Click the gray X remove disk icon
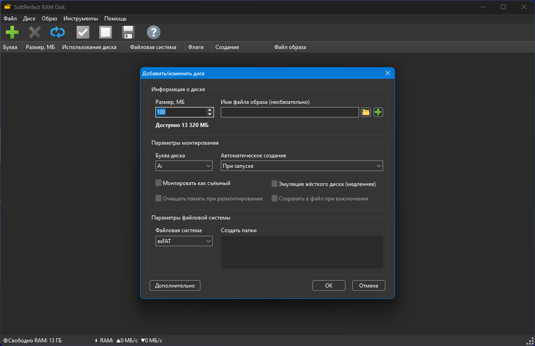 coord(35,32)
